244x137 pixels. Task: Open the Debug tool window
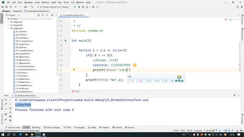(x=36, y=127)
